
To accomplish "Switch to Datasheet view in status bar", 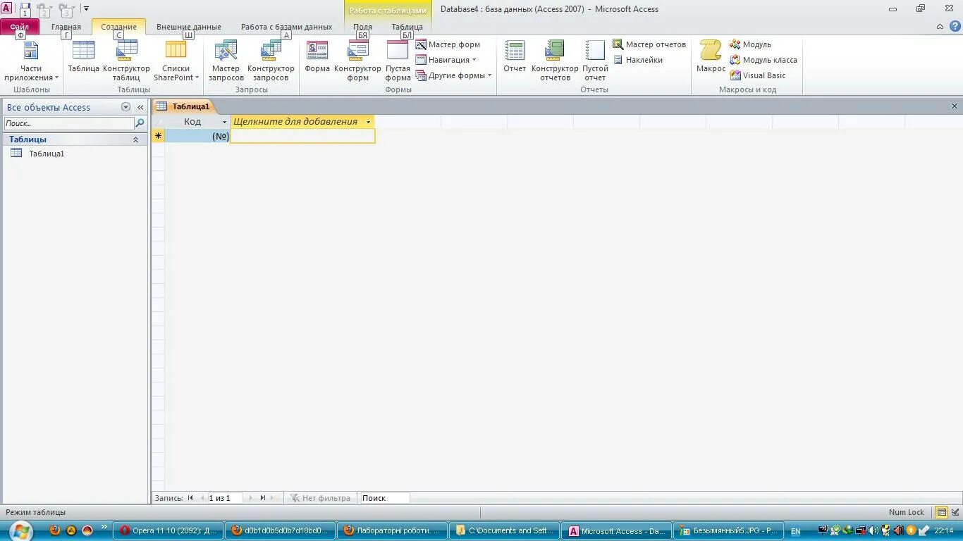I will tap(941, 512).
